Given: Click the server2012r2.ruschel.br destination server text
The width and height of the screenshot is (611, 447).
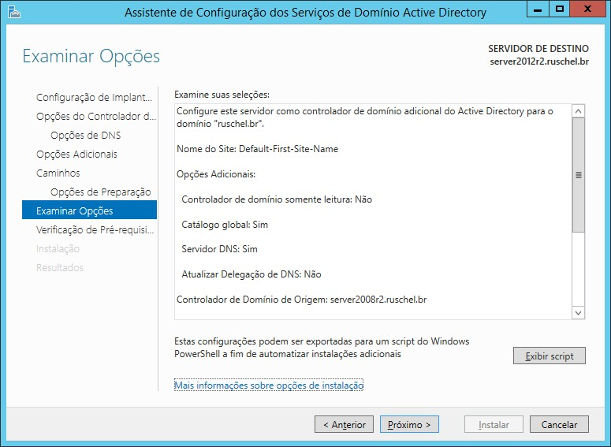Looking at the screenshot, I should [539, 61].
